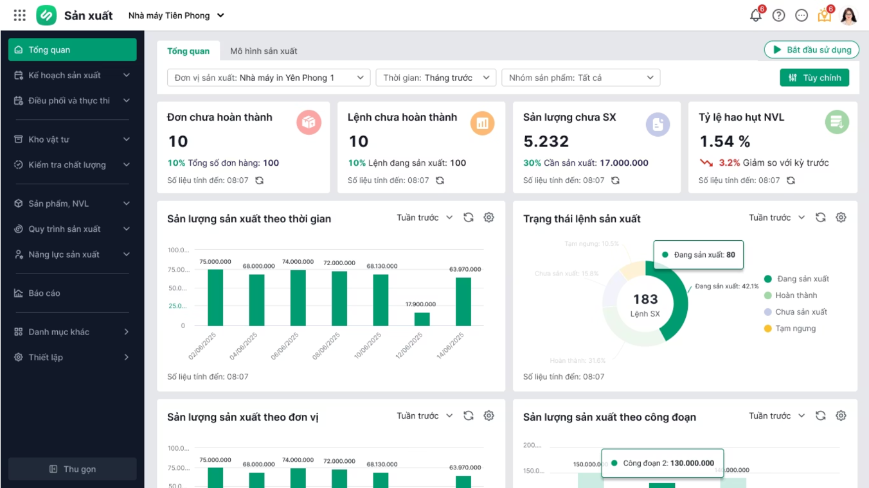Open the Đơn vị sản xuất dropdown

[269, 78]
